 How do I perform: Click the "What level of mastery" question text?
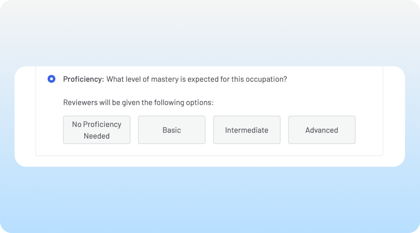(197, 79)
